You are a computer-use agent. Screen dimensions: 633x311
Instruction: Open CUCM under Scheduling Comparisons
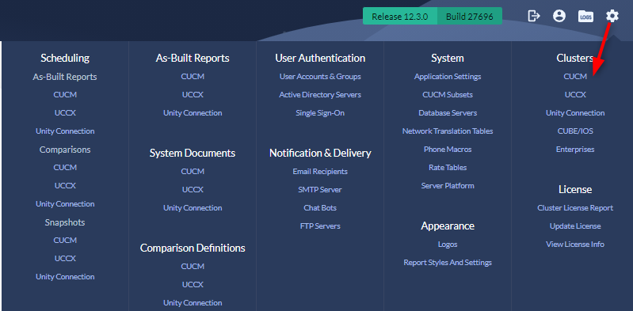click(x=65, y=167)
